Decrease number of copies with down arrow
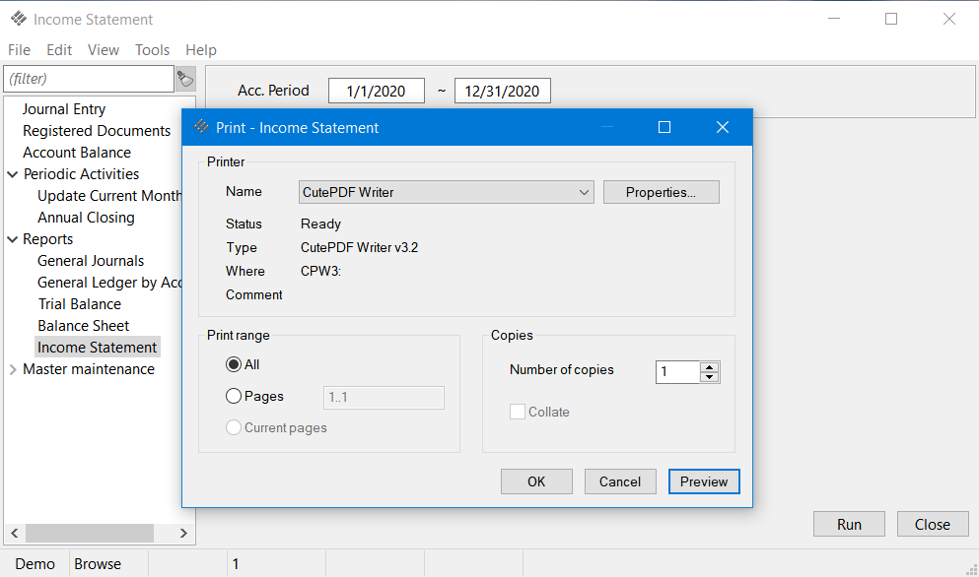Screen dimensions: 979x577 point(710,376)
